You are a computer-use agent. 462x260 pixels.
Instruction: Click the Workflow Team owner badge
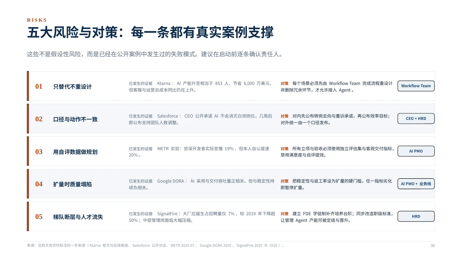click(416, 86)
